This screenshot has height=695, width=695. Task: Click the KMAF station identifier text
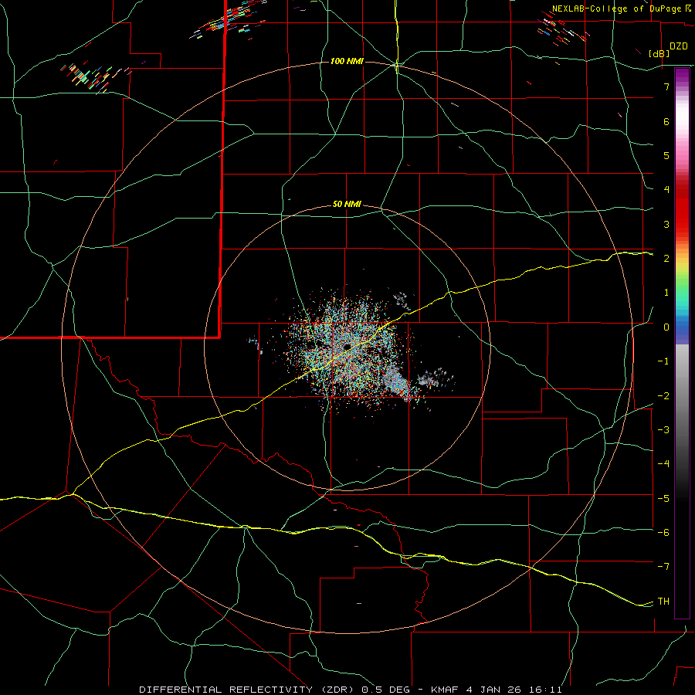tap(446, 690)
